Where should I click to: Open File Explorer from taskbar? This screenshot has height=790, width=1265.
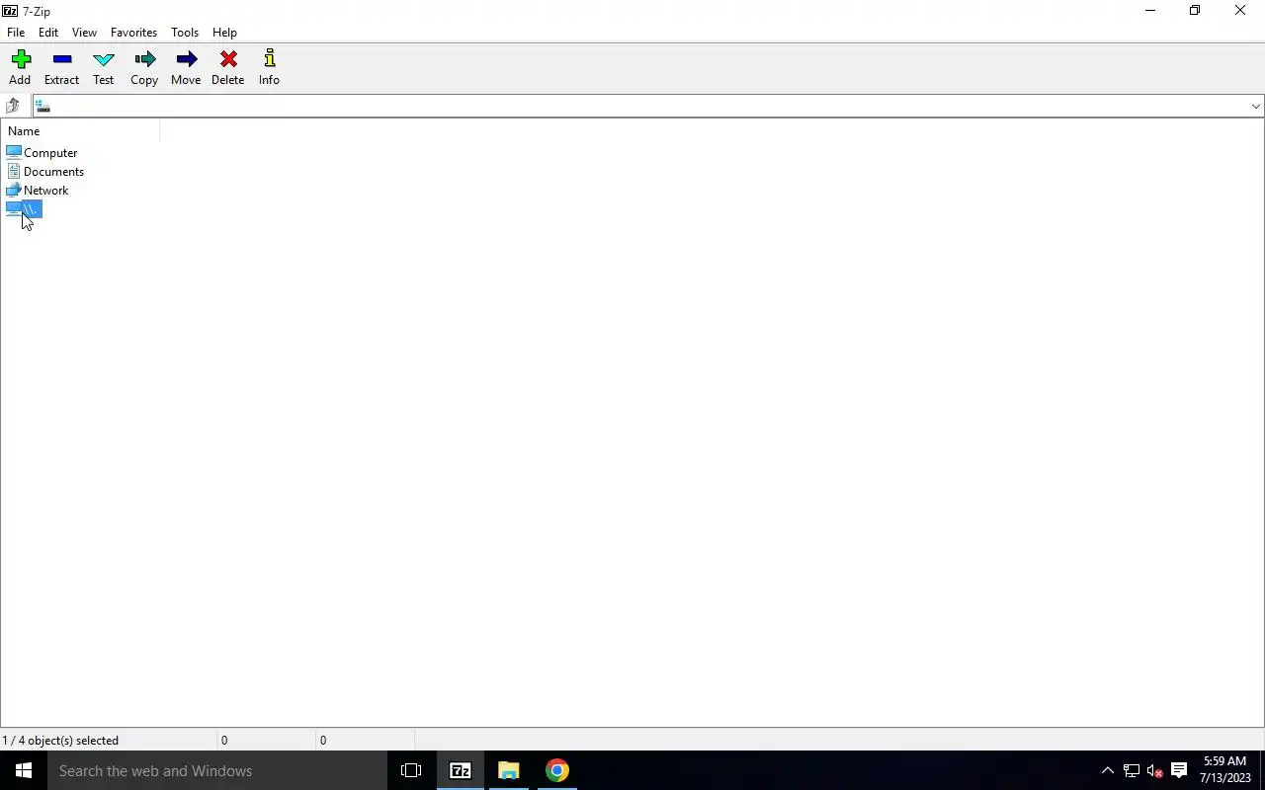[x=509, y=770]
